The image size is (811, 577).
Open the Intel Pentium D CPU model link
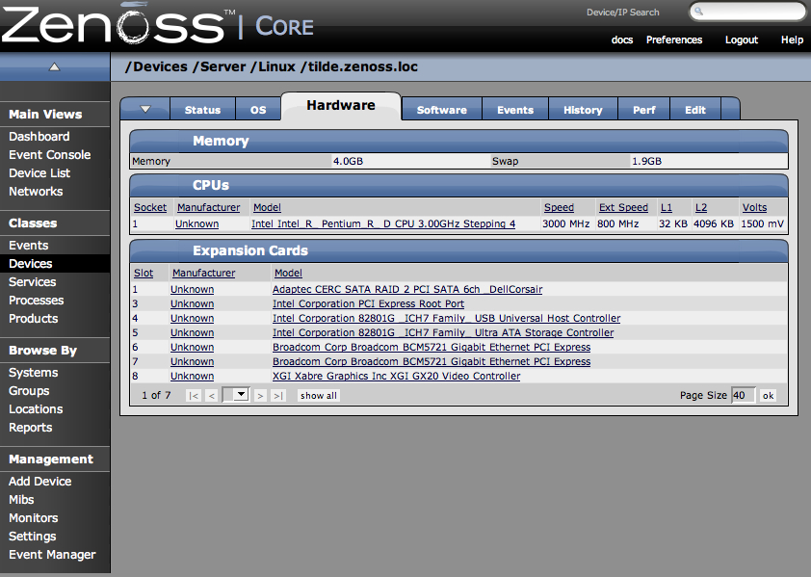(383, 223)
